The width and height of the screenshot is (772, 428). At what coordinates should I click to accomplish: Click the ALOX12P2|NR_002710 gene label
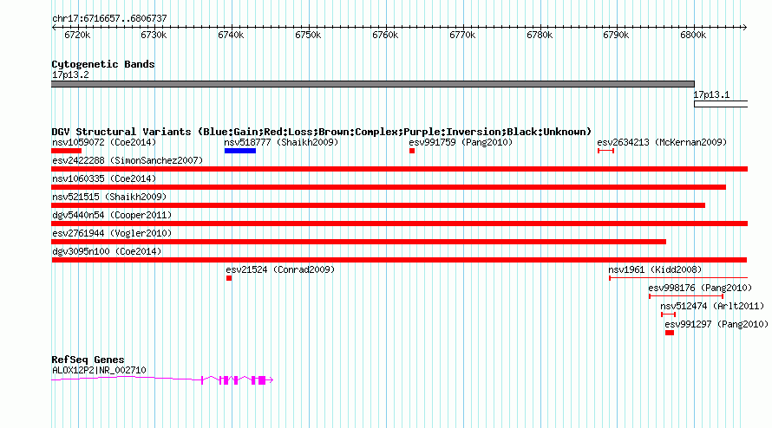[x=99, y=370]
